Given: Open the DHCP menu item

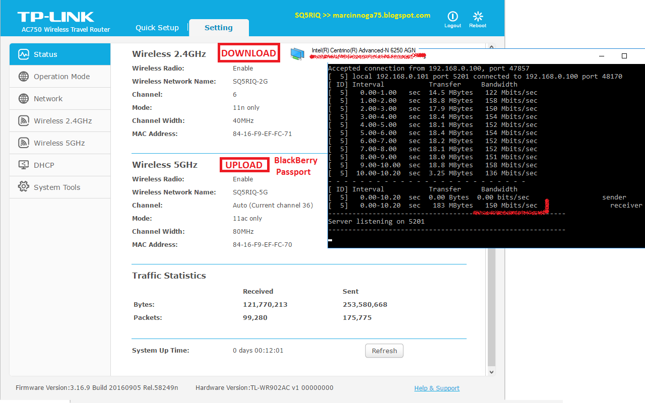Looking at the screenshot, I should pos(60,165).
